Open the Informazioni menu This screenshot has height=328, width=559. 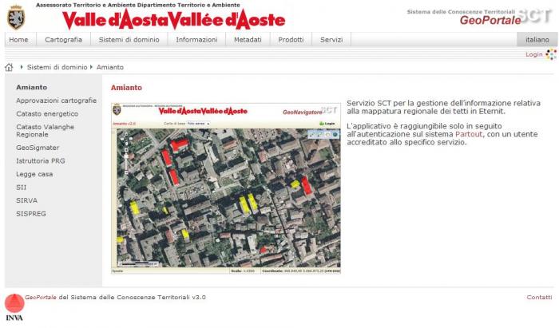point(196,40)
